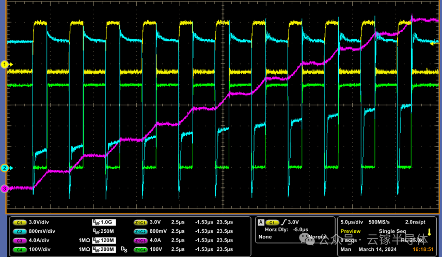
Task: Select the Z1C1 zoom badge
Action: (x=140, y=222)
